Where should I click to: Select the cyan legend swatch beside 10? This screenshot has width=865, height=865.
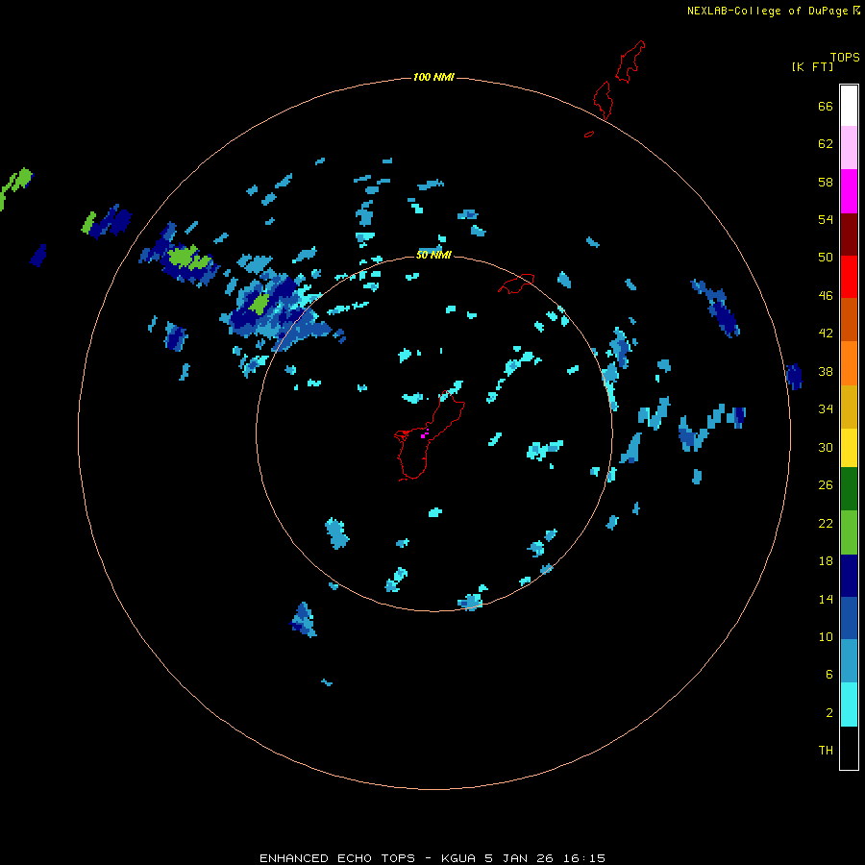(849, 704)
